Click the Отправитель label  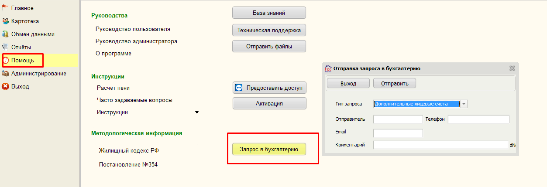(x=350, y=119)
